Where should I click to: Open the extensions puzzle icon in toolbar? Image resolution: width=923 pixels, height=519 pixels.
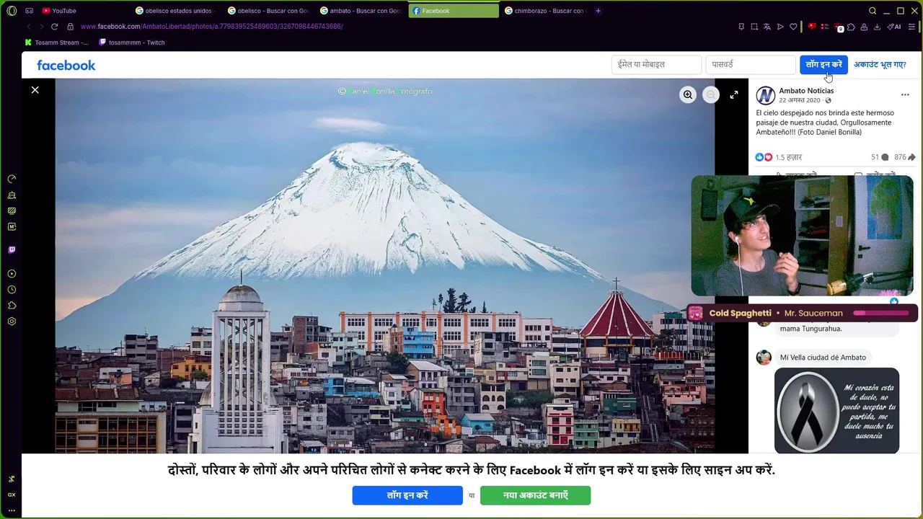(851, 27)
